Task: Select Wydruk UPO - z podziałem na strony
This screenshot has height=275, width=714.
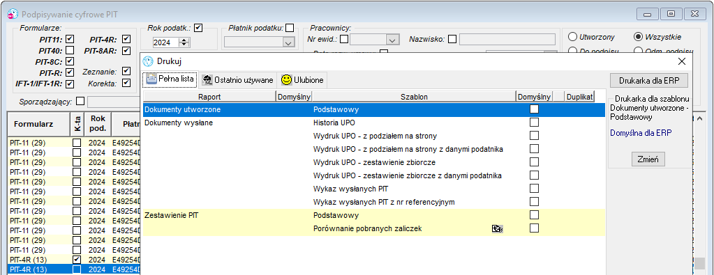Action: tap(375, 136)
